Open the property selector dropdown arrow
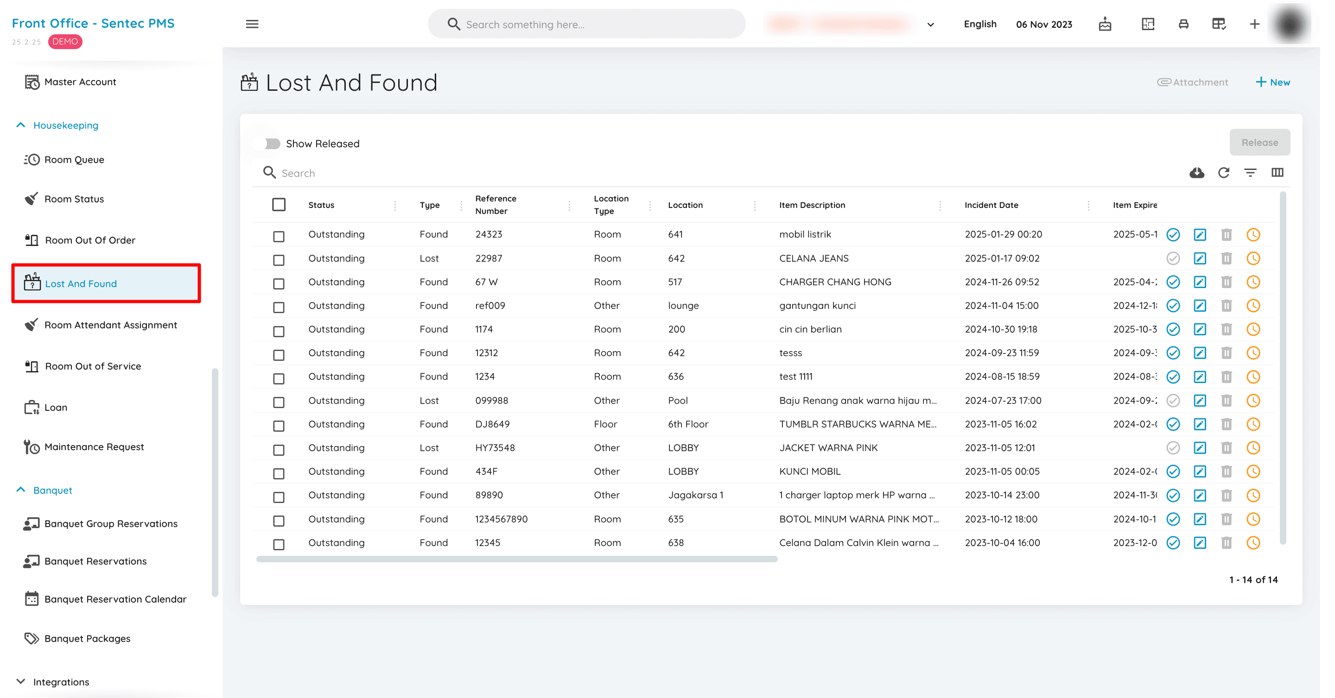This screenshot has height=698, width=1335. (x=930, y=25)
